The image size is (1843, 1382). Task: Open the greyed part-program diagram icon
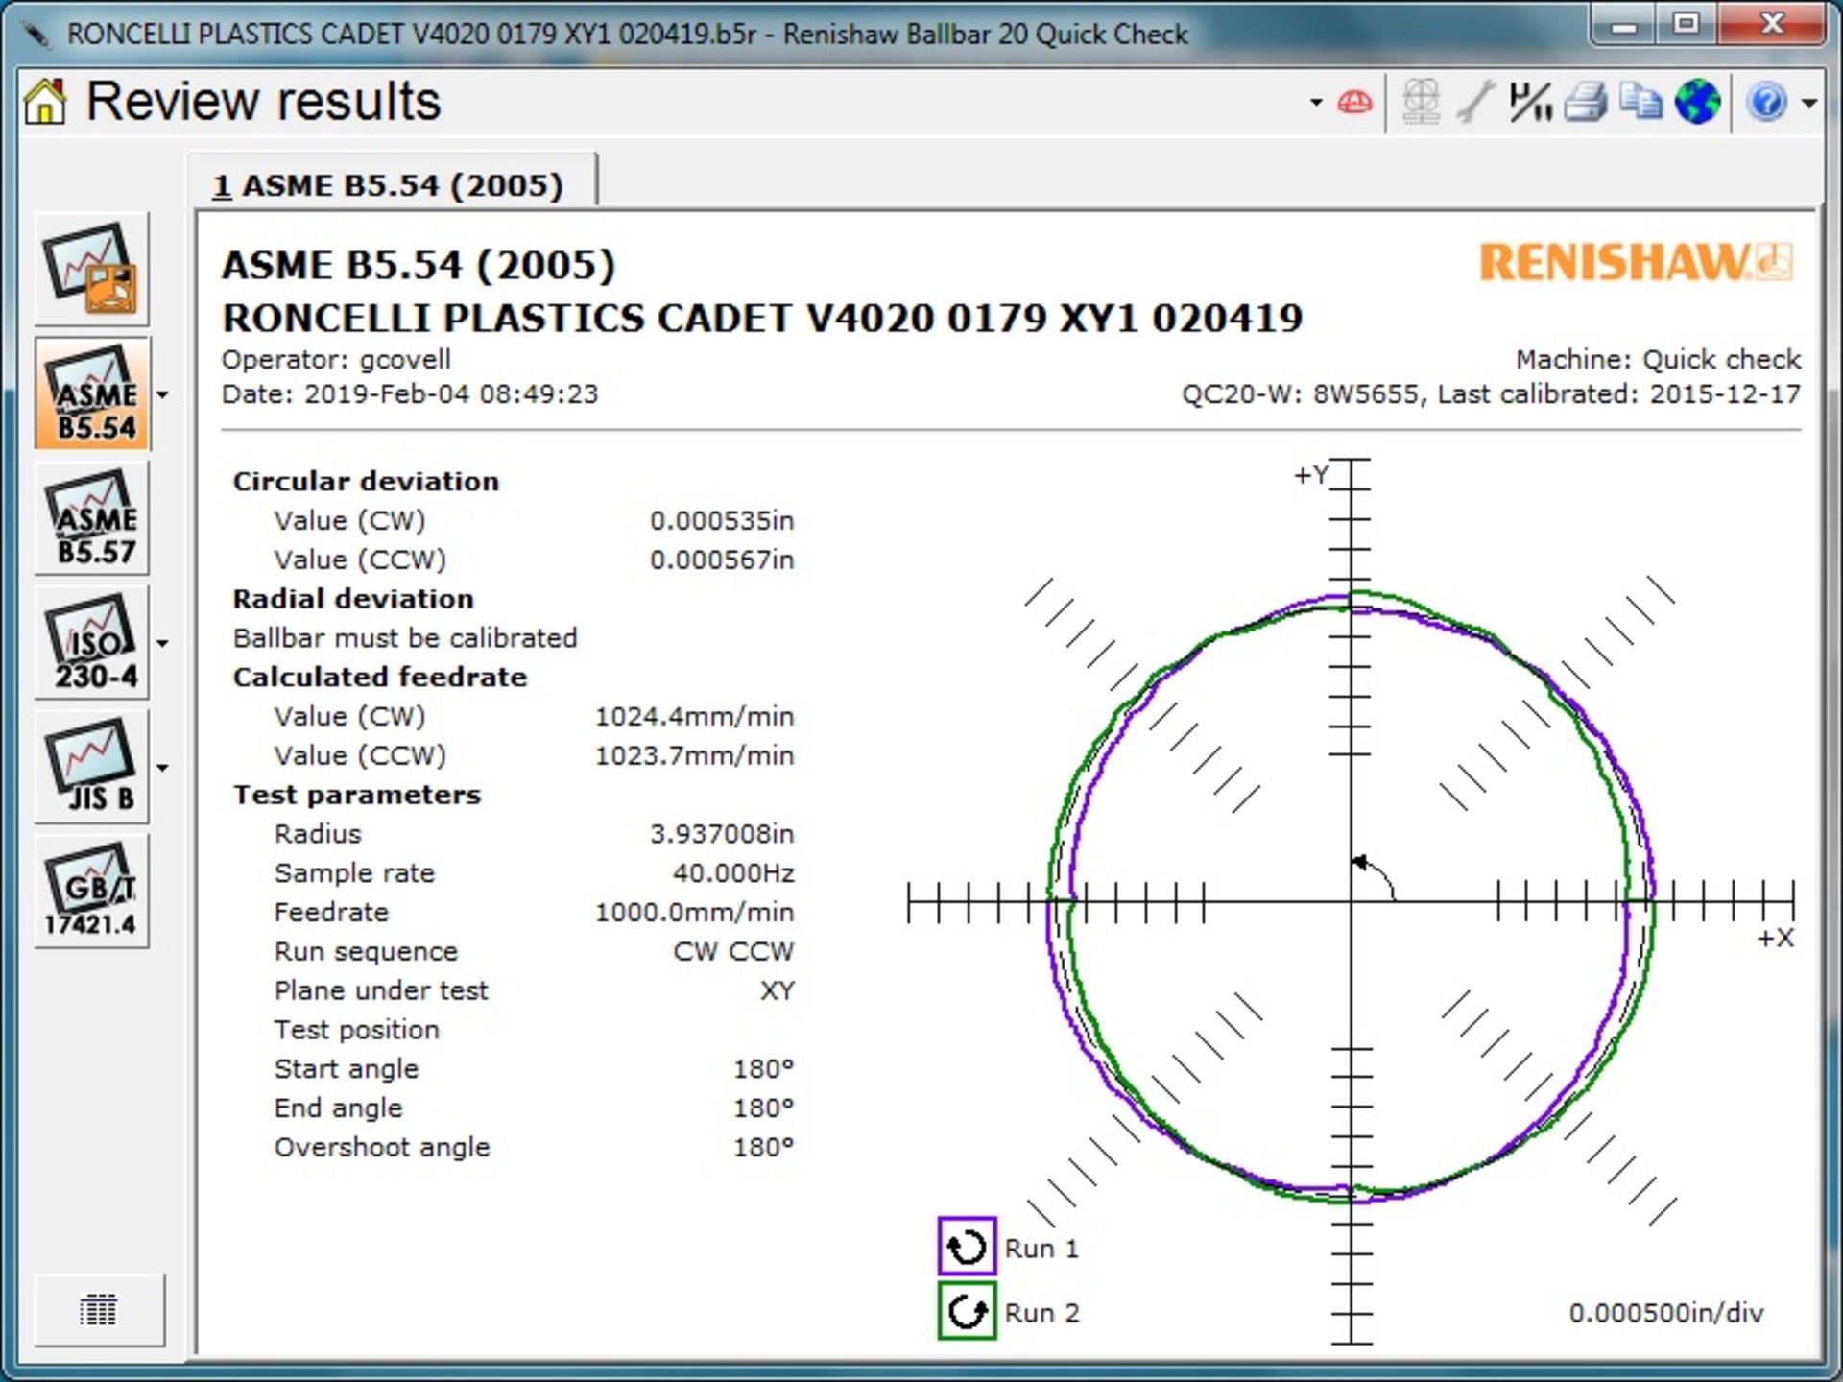1421,101
